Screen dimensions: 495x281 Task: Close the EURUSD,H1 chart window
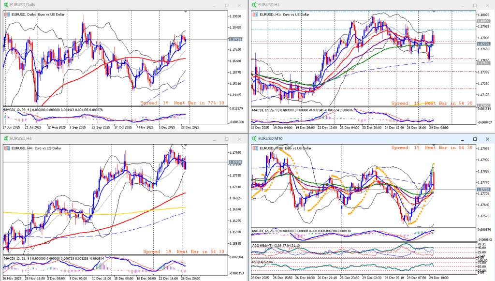click(488, 5)
